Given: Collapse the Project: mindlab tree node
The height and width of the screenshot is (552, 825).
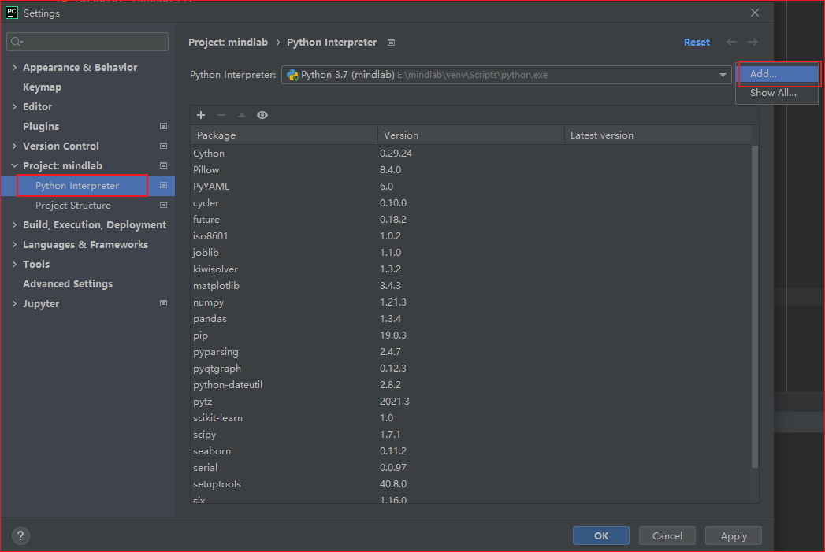Looking at the screenshot, I should 13,165.
